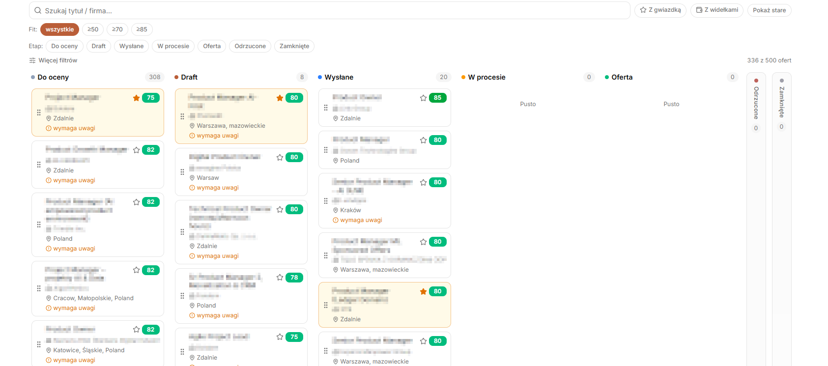Viewport: 828px width, 366px height.
Task: Click the 20 count in Wysłane header
Action: click(x=443, y=77)
